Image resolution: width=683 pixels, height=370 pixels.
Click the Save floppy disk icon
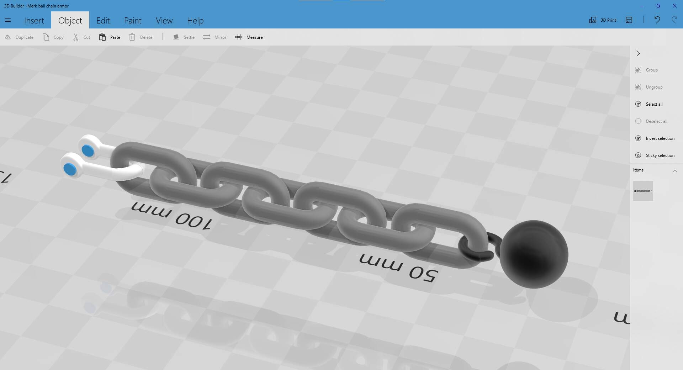pos(629,20)
